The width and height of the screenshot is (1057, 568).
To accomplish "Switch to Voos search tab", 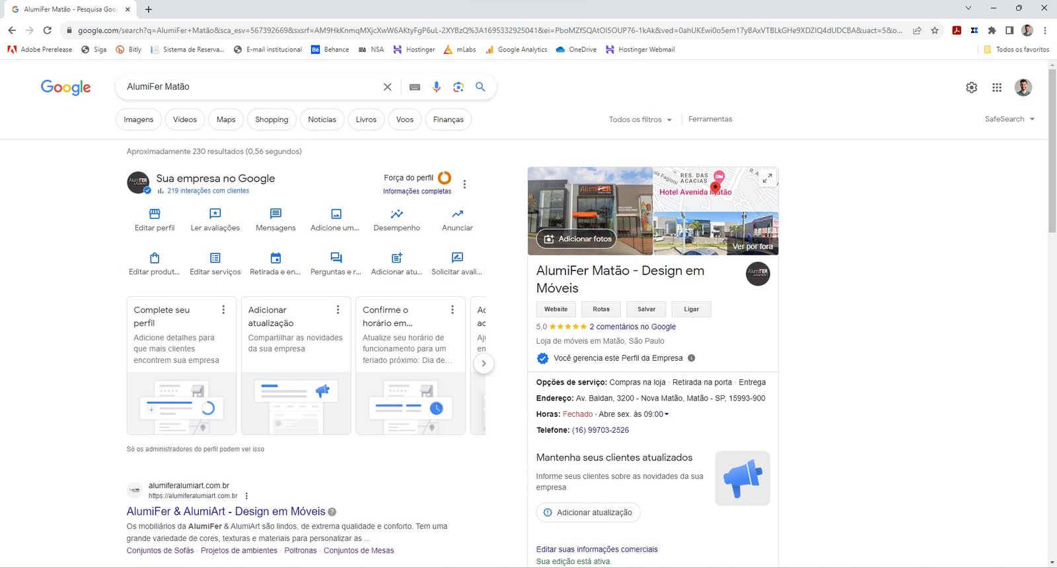I will 405,119.
